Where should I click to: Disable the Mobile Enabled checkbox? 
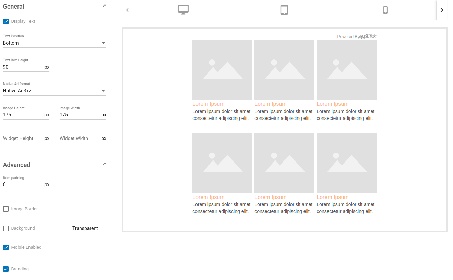pos(6,247)
